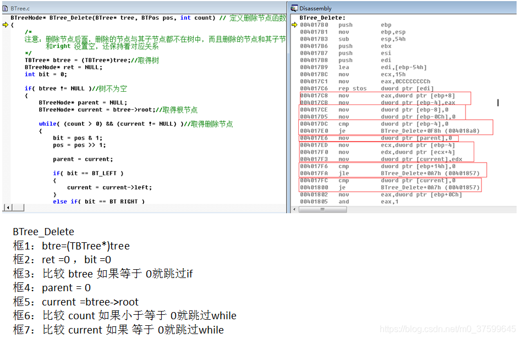Click the line 'if( bit == BT_LEFT )'
This screenshot has height=339, width=521.
pyautogui.click(x=88, y=174)
